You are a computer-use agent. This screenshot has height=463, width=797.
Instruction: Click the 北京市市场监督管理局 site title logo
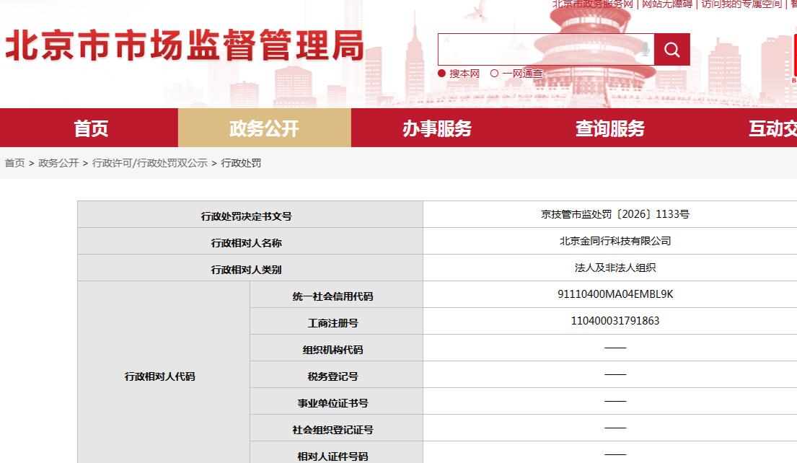click(185, 45)
